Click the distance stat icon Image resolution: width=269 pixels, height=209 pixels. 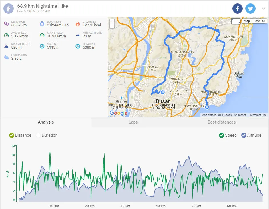click(6, 24)
